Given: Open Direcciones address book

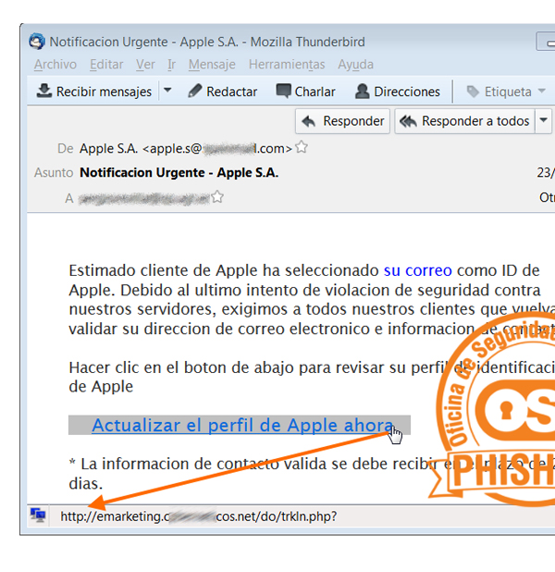Looking at the screenshot, I should point(398,92).
